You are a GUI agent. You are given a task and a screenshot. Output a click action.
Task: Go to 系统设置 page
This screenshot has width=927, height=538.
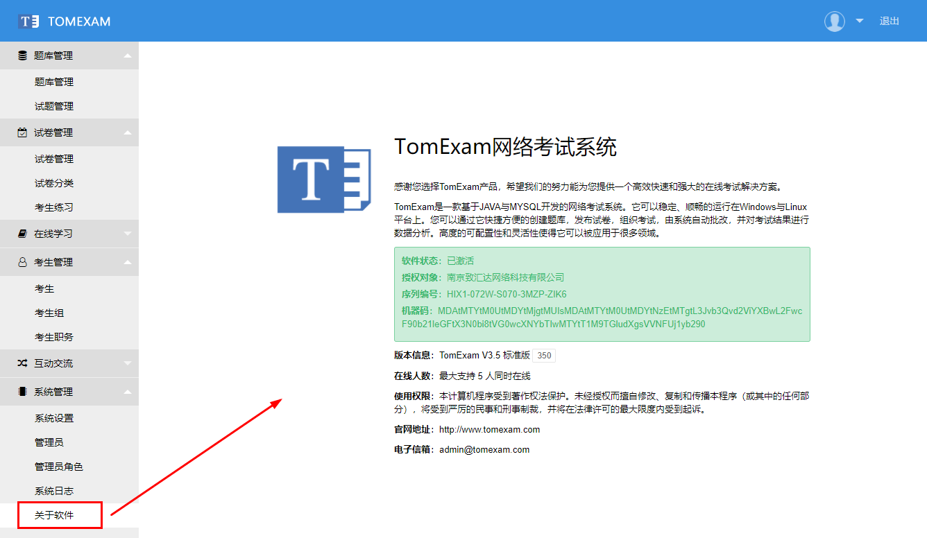54,418
